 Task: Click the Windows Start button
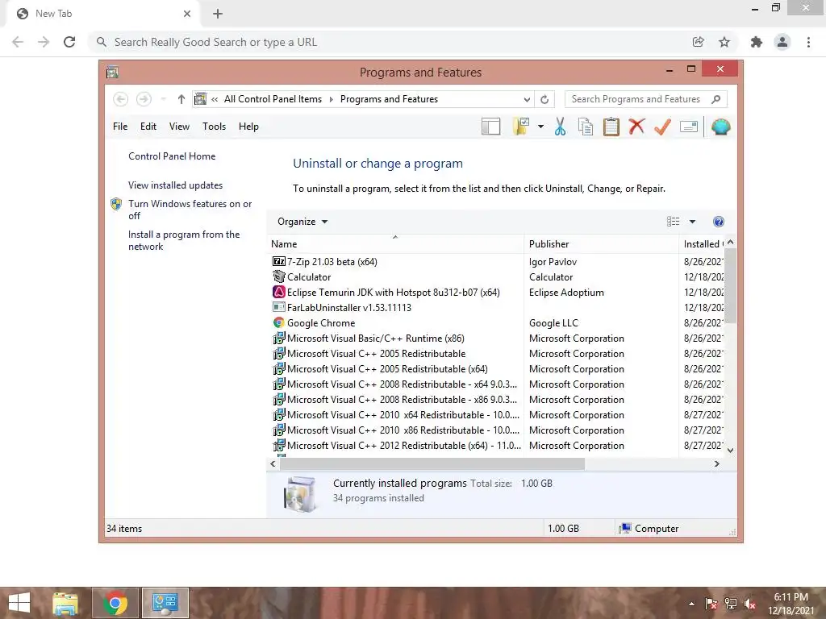click(19, 603)
